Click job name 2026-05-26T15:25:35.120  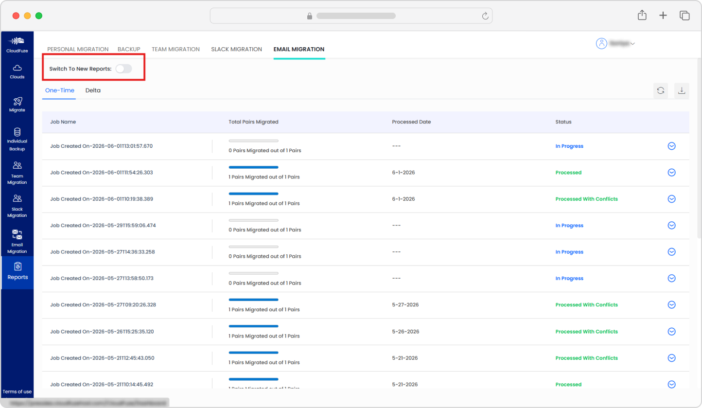tap(102, 331)
